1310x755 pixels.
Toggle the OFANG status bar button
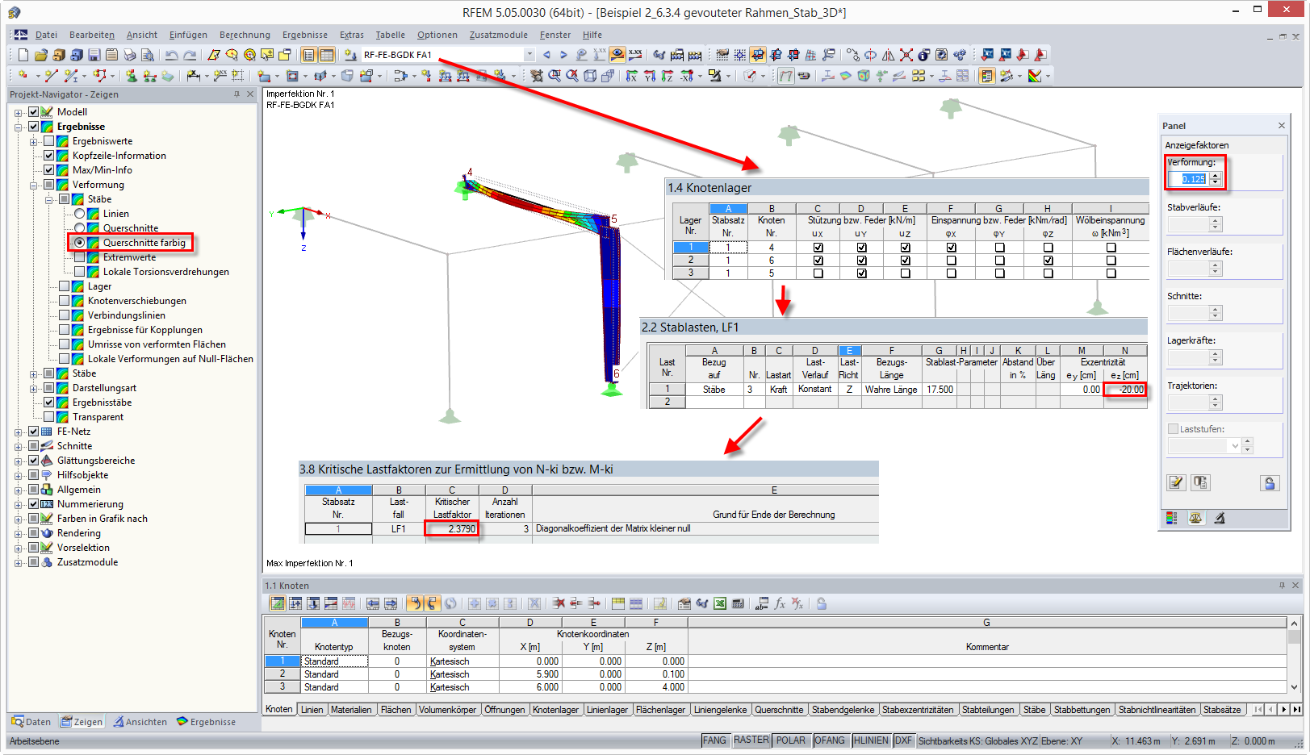click(829, 740)
